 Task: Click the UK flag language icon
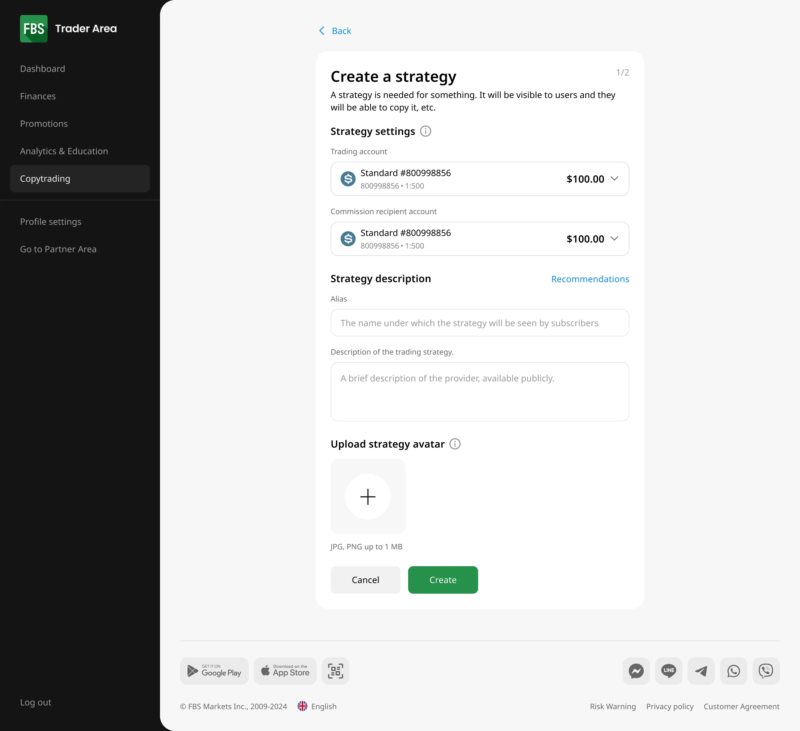pyautogui.click(x=302, y=706)
